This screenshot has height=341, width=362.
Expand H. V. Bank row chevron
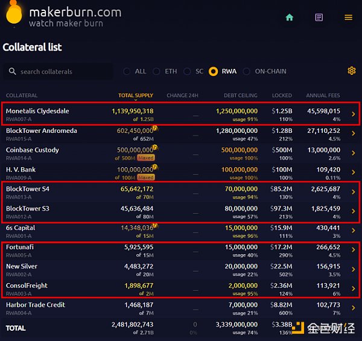[x=353, y=172]
